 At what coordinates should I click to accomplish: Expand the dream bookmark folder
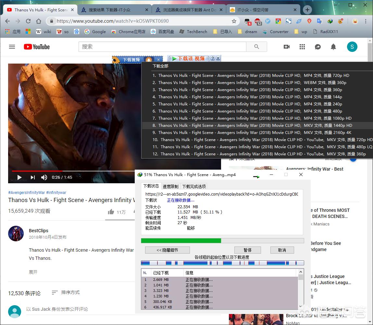247,31
